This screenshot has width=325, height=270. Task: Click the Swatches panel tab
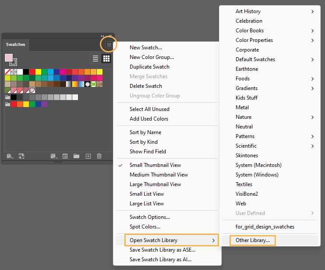pos(16,45)
